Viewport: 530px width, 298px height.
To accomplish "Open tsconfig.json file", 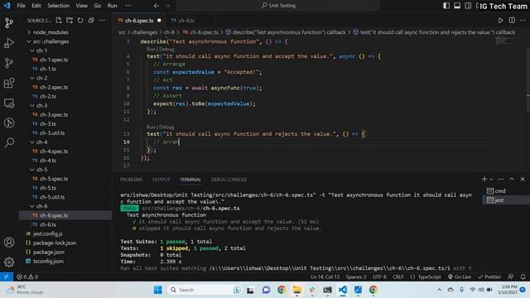I will pos(48,262).
